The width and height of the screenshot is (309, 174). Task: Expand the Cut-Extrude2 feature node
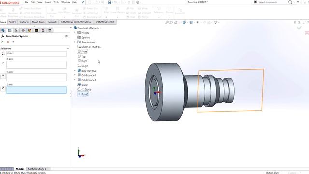(x=75, y=80)
